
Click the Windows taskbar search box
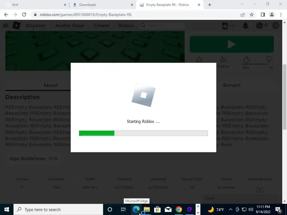(58, 209)
